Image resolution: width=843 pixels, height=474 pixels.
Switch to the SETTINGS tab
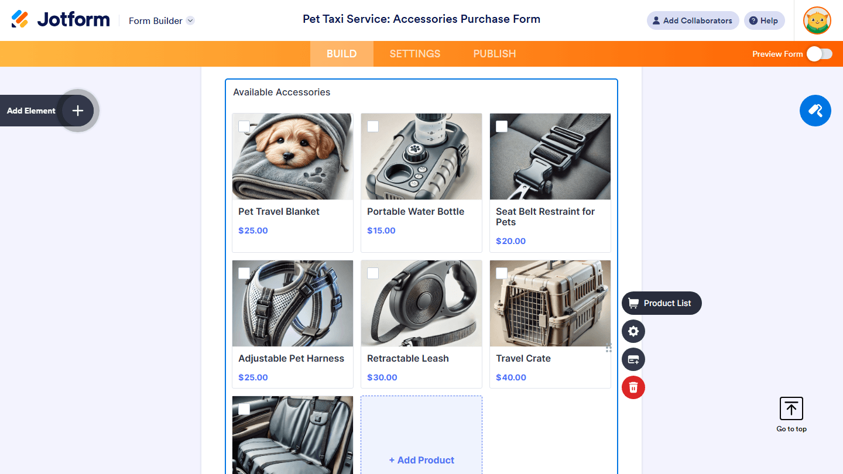pos(415,54)
